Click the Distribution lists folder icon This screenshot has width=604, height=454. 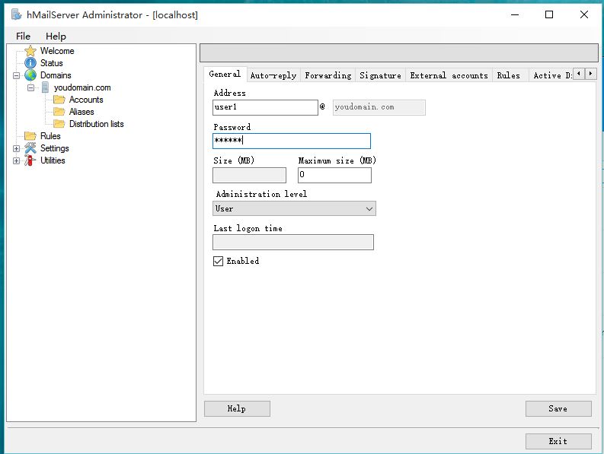coord(59,124)
